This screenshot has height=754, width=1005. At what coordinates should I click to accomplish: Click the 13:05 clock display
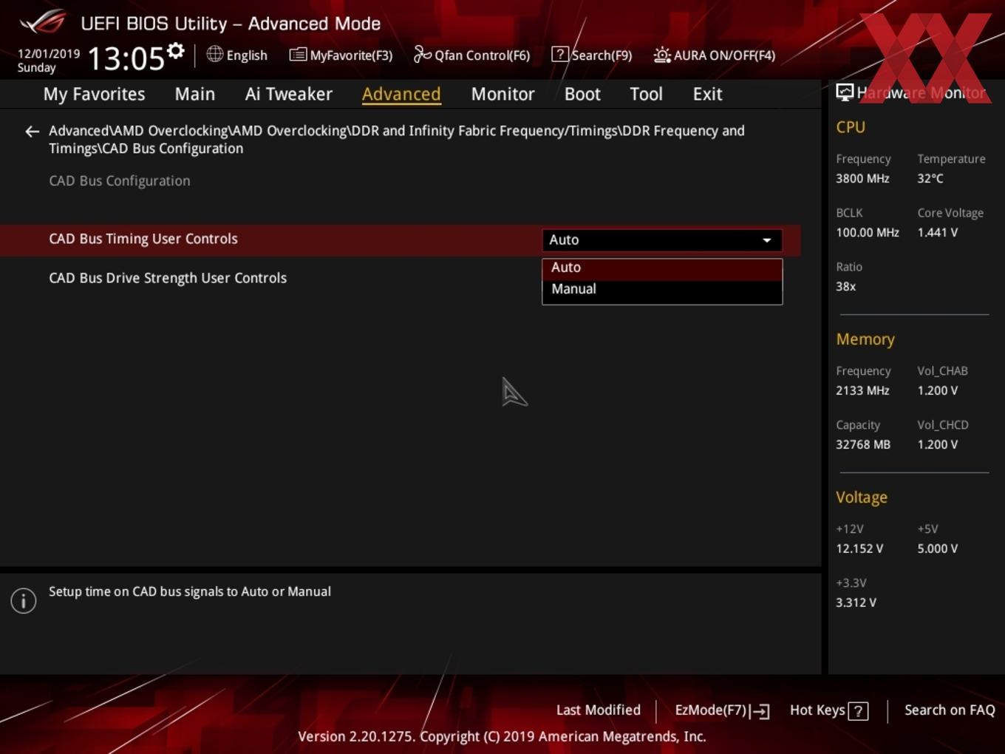click(x=126, y=58)
